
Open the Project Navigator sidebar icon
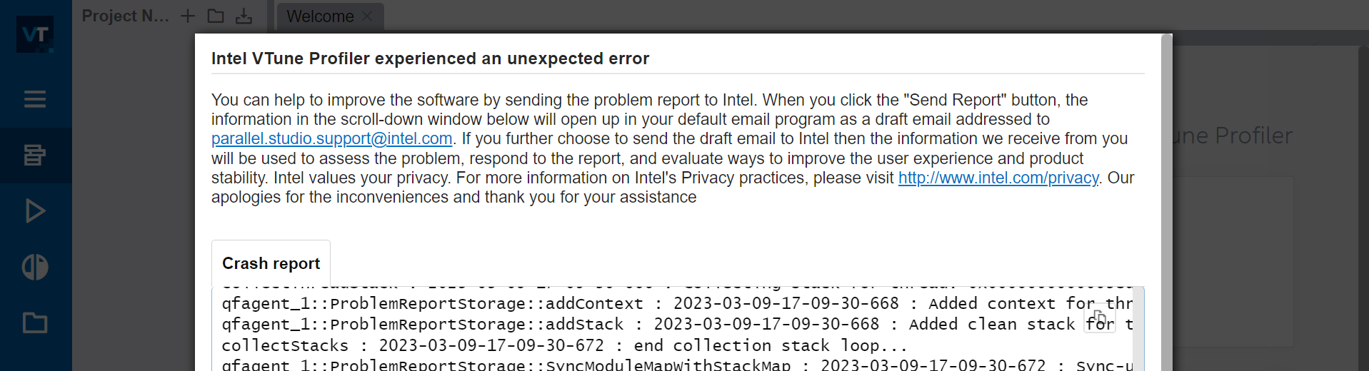pyautogui.click(x=35, y=155)
